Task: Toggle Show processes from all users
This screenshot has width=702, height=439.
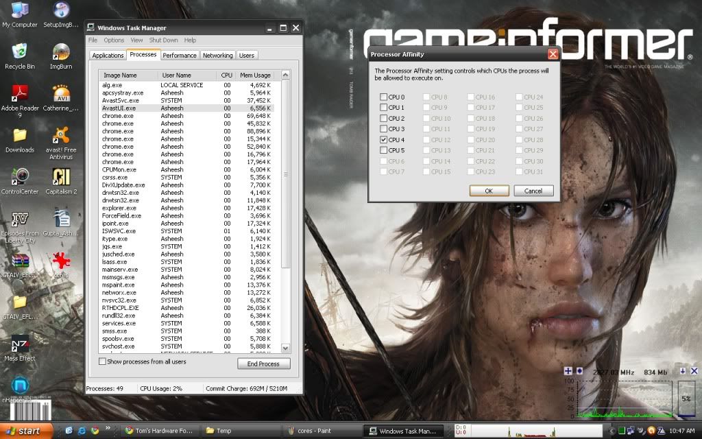Action: click(102, 361)
